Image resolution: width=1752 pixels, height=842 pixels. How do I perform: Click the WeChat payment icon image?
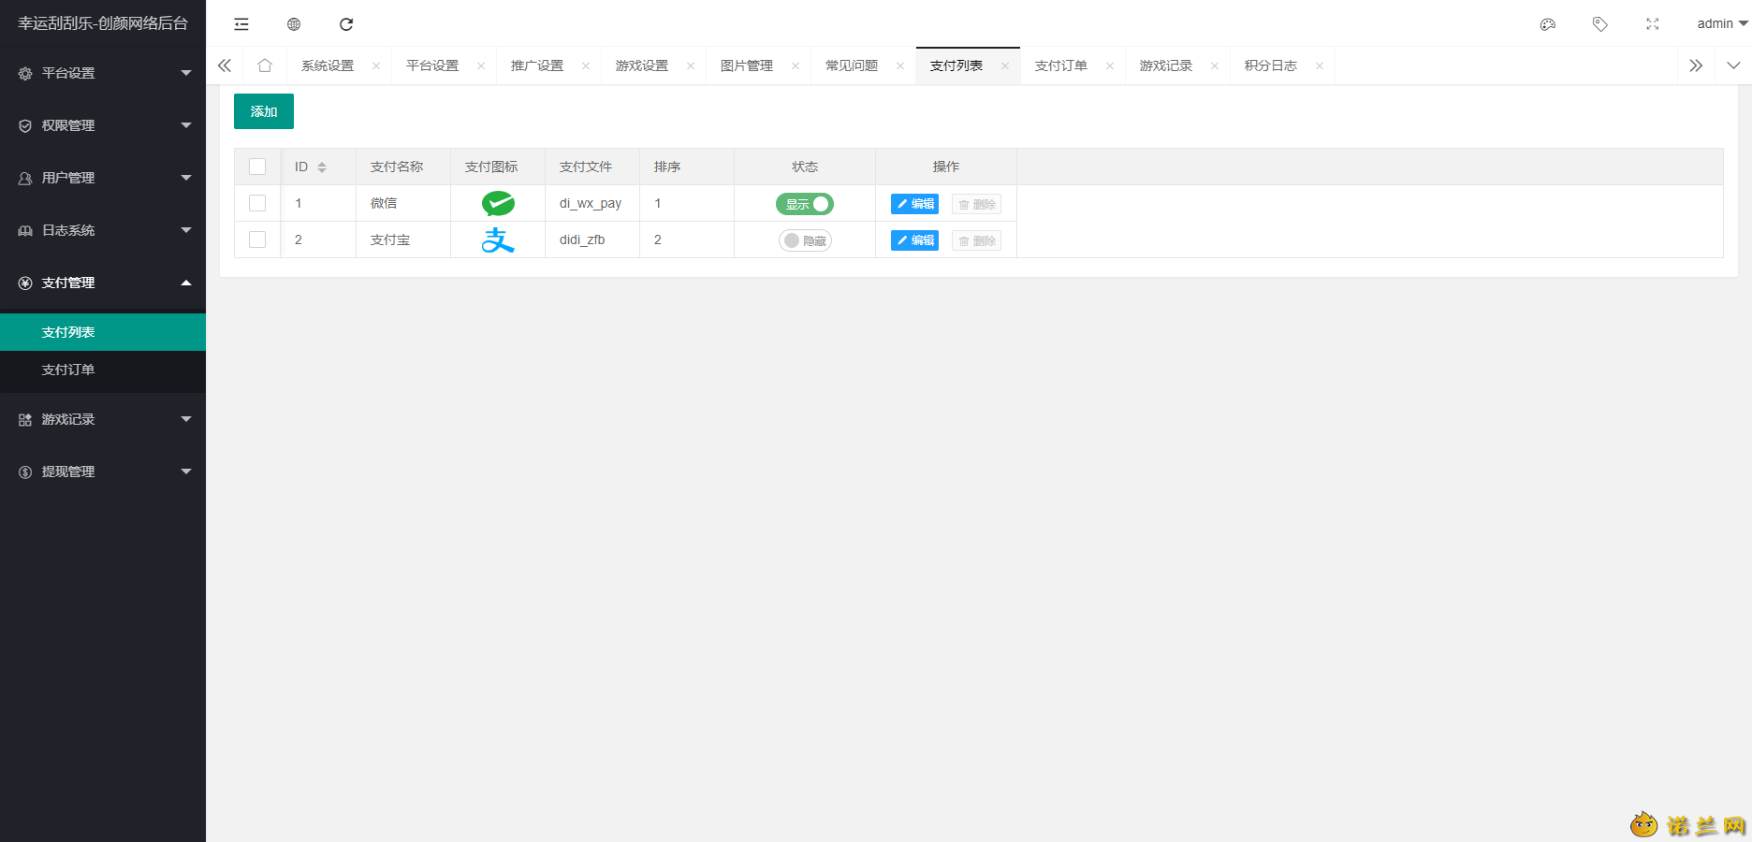click(x=498, y=203)
